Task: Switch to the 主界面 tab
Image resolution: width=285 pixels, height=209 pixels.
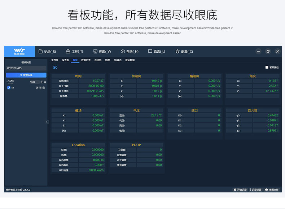Action: click(54, 60)
